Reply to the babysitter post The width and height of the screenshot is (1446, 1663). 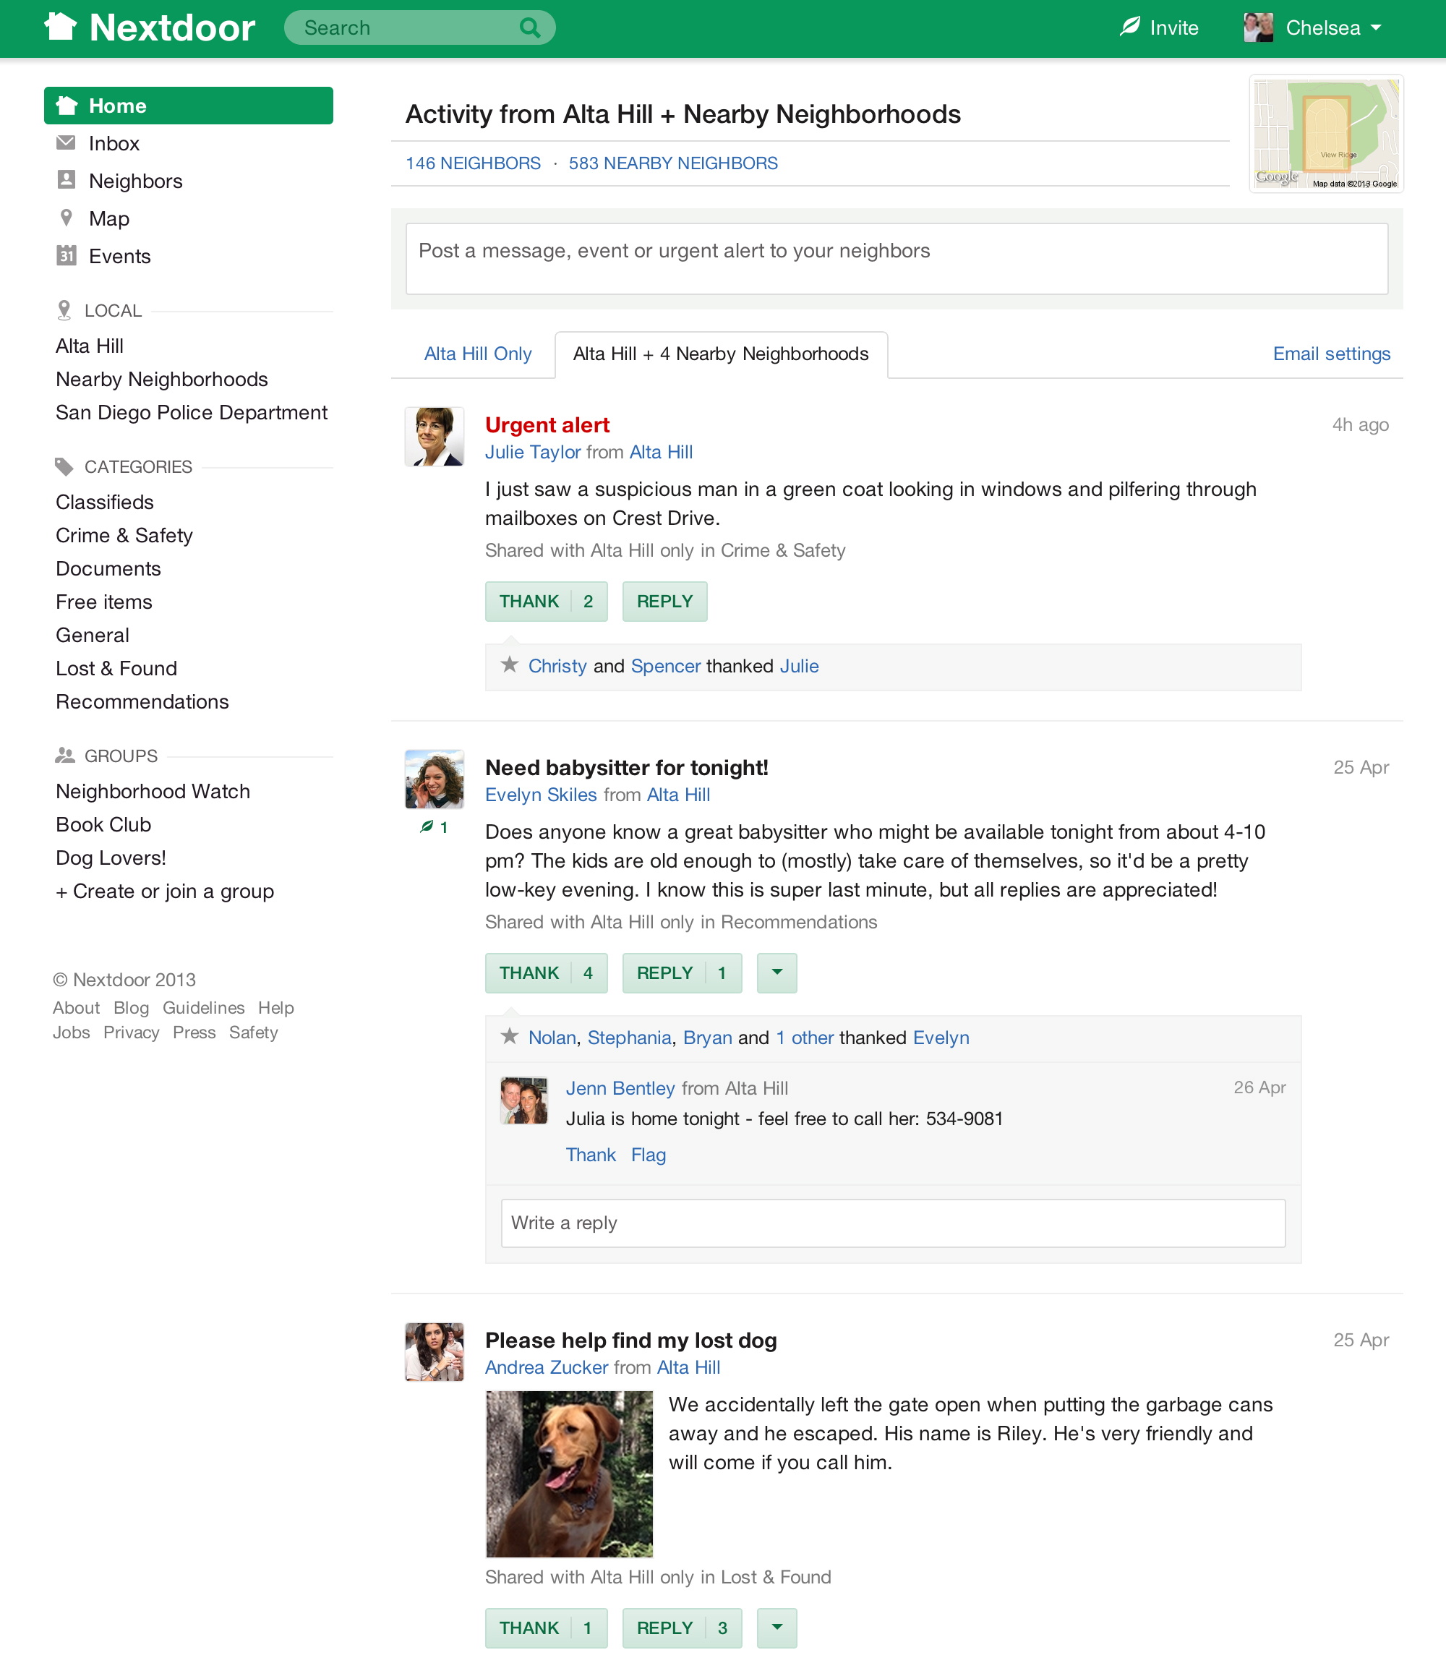click(x=682, y=972)
